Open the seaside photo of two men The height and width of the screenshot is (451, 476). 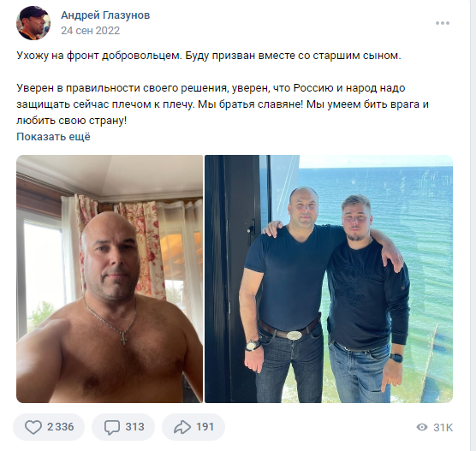pos(329,279)
